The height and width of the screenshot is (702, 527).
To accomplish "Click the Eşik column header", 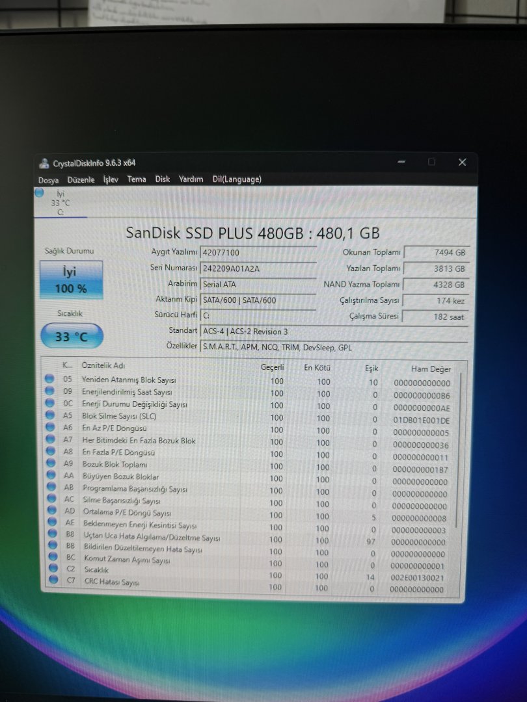I will [x=372, y=369].
